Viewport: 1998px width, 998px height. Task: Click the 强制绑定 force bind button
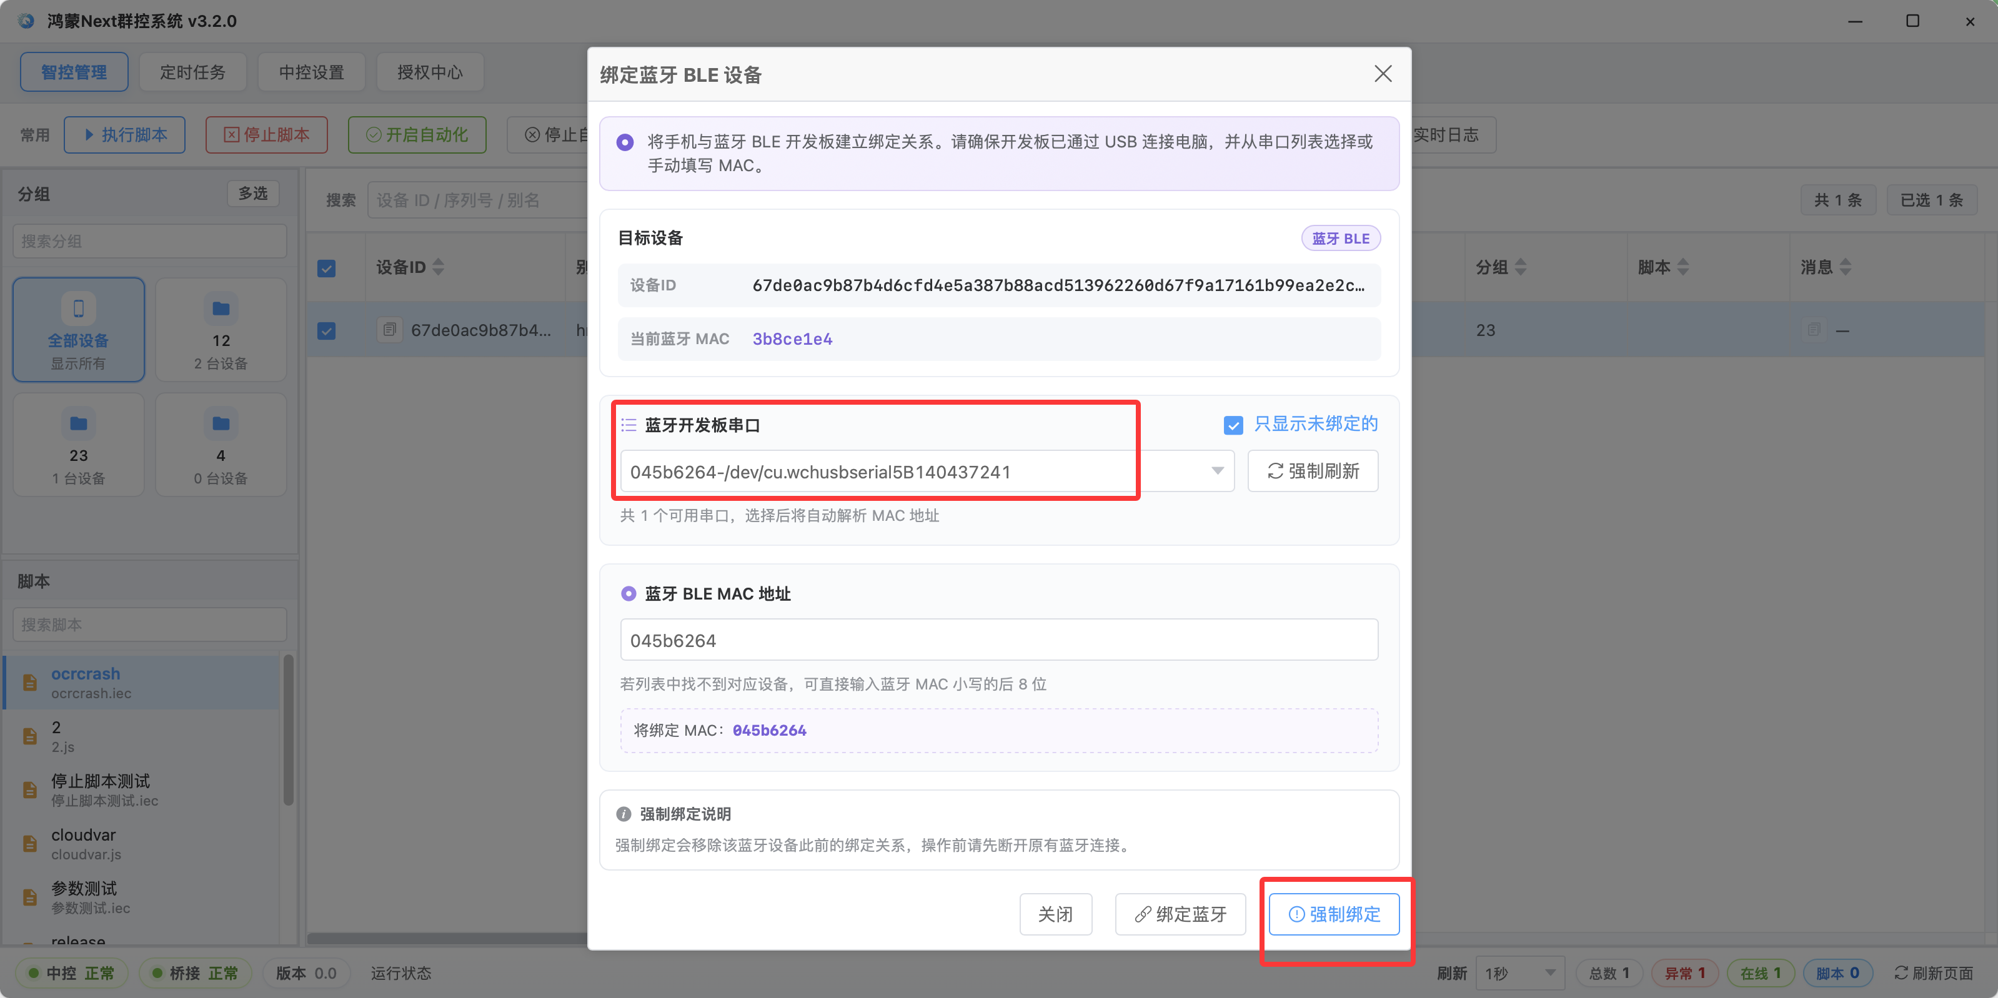point(1334,914)
